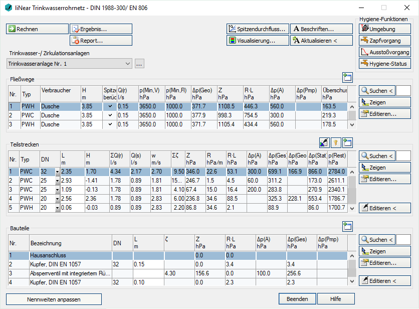Expand the Trinkwasseranlage Nr. 1 dropdown

tap(128, 64)
